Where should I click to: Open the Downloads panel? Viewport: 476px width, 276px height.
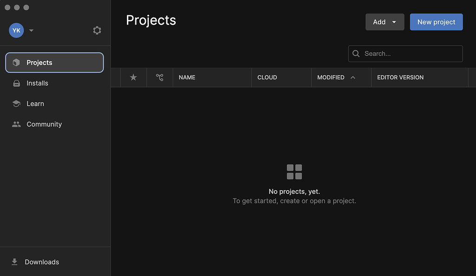coord(42,262)
